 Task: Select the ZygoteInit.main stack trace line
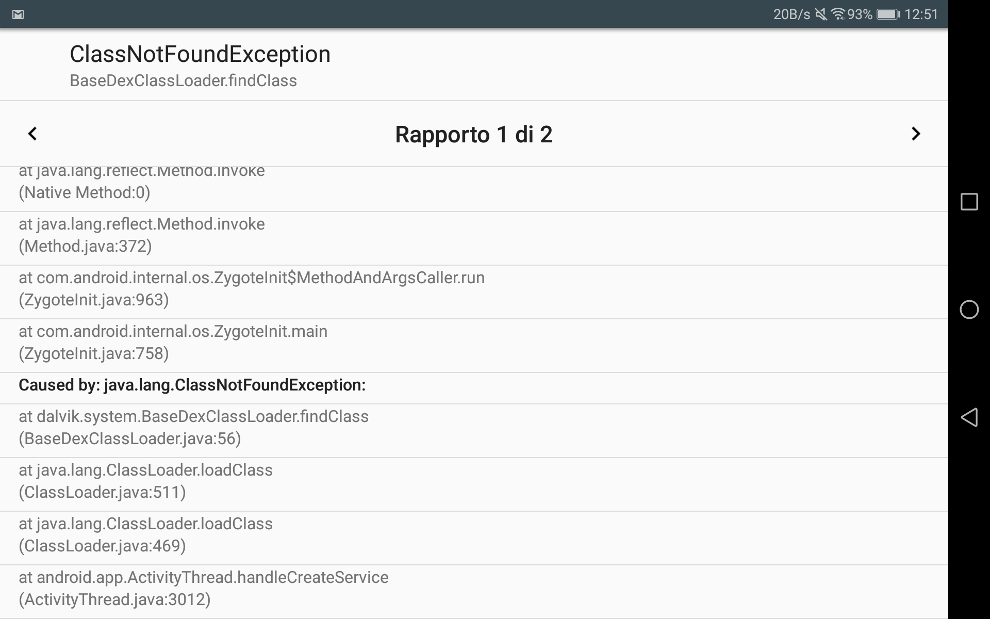tap(173, 343)
